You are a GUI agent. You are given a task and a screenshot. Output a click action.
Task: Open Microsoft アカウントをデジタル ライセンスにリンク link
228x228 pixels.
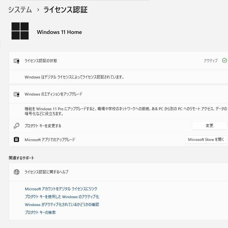61,189
